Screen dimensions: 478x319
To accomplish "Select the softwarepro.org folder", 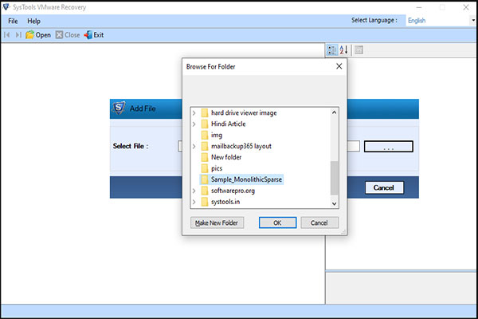I will pos(233,191).
